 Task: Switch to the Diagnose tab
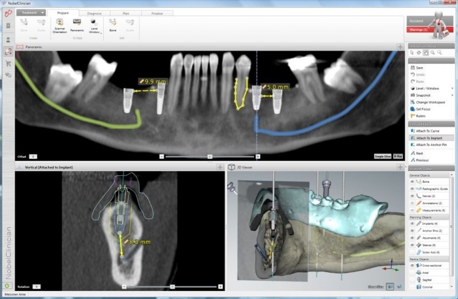(94, 13)
